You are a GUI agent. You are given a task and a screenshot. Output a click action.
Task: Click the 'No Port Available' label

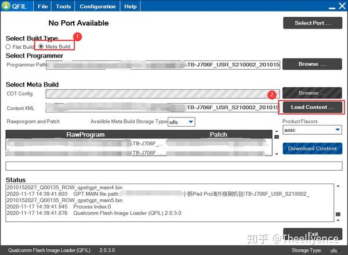(78, 23)
